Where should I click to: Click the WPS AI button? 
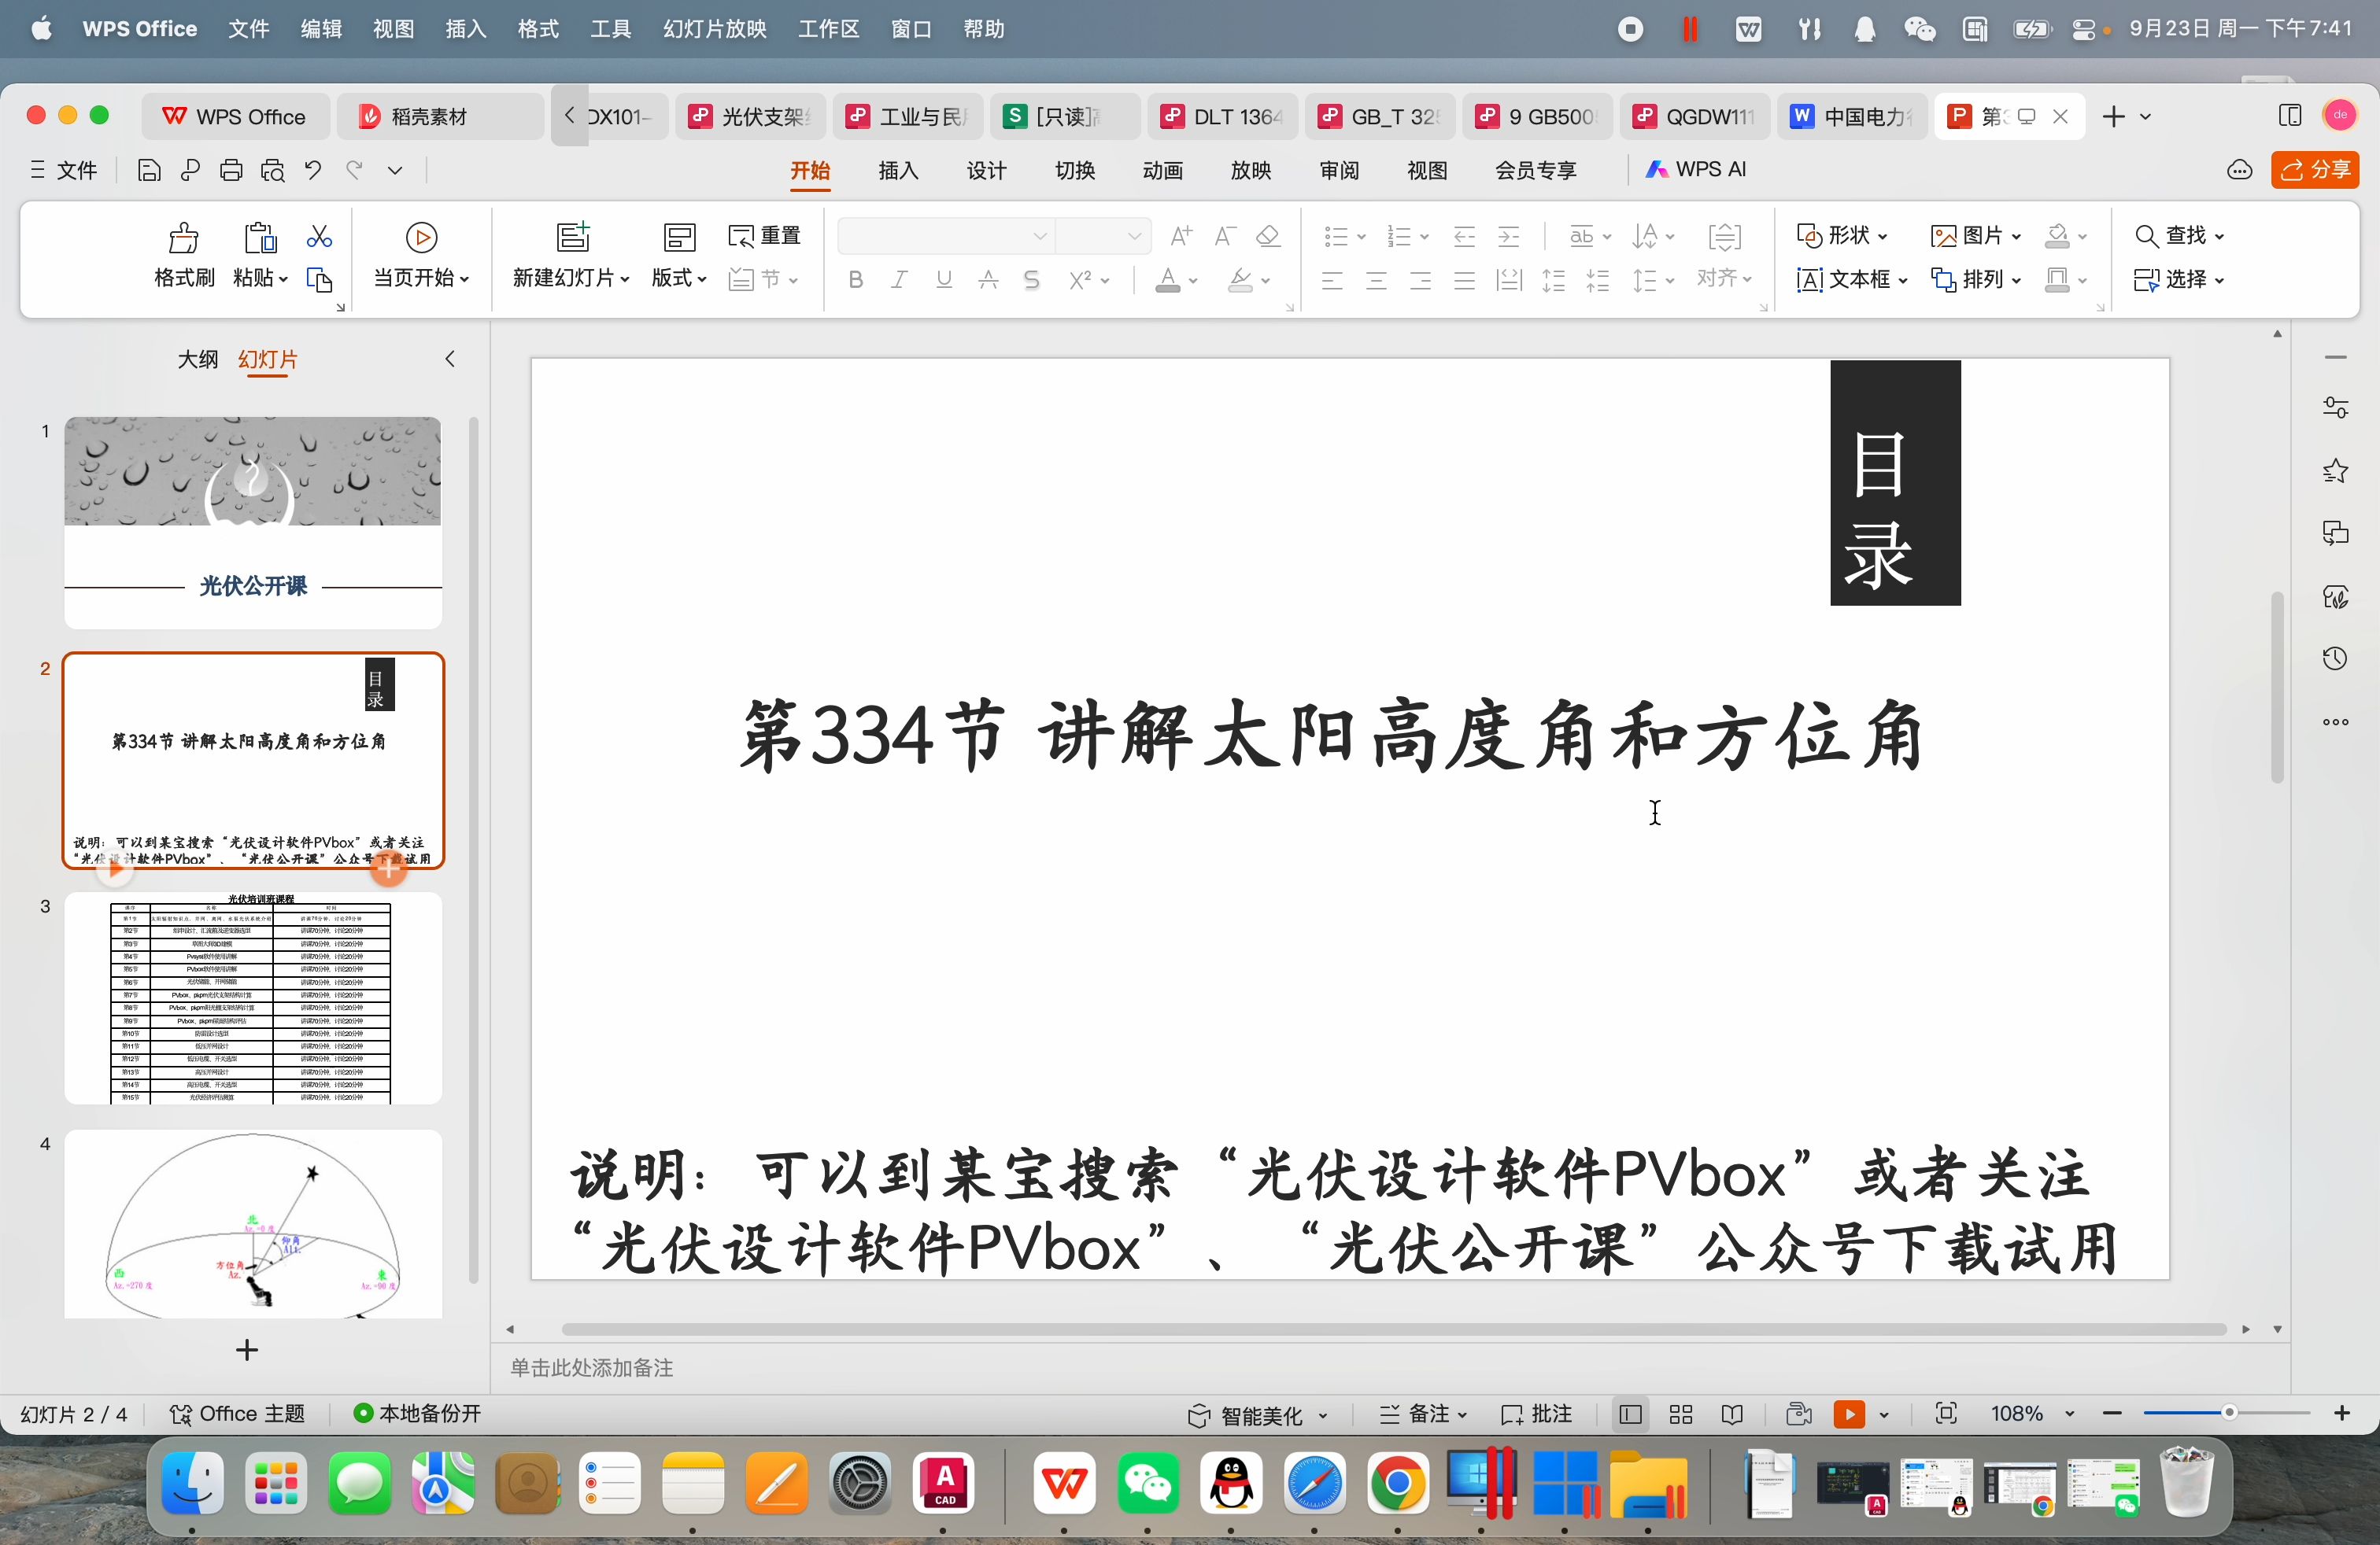pyautogui.click(x=1696, y=170)
